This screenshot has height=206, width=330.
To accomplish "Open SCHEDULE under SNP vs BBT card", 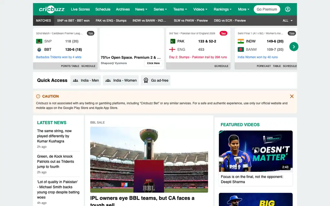I will (88, 66).
